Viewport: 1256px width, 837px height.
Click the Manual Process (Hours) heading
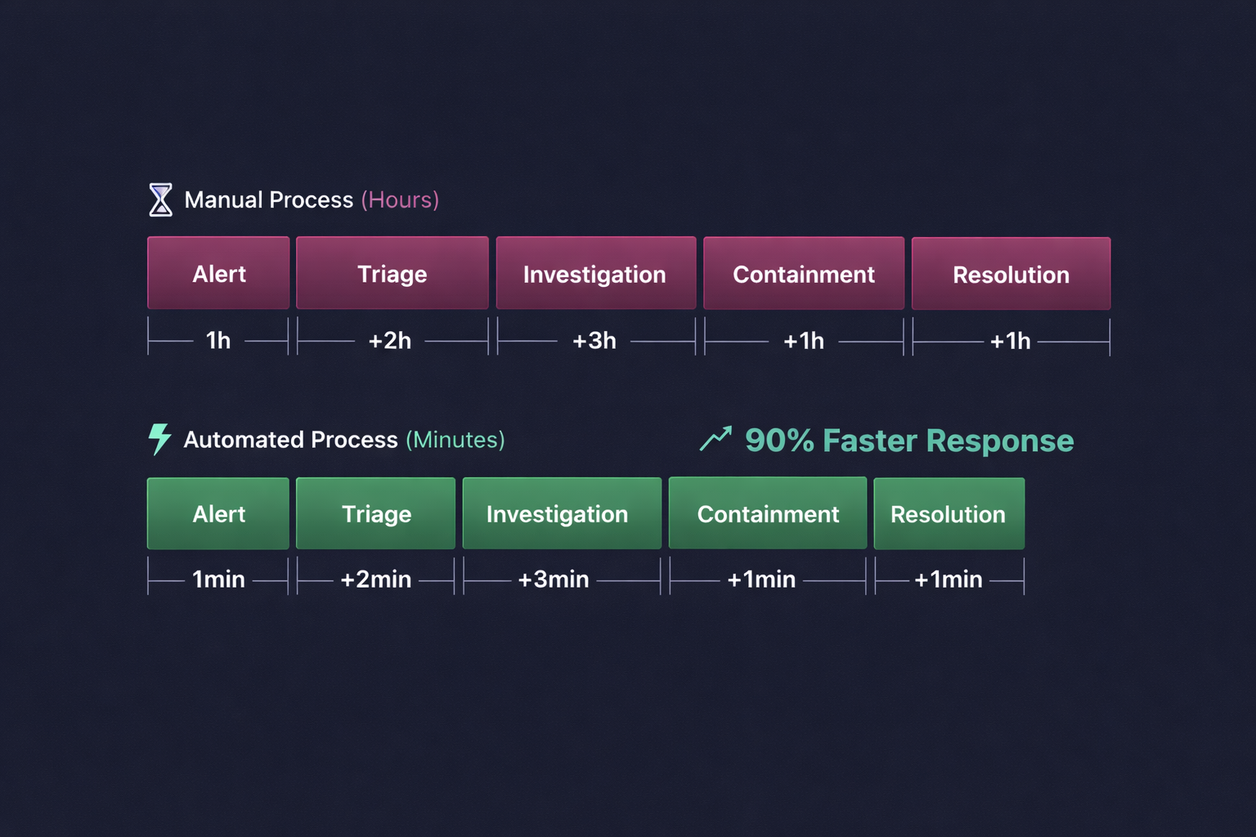(x=312, y=200)
